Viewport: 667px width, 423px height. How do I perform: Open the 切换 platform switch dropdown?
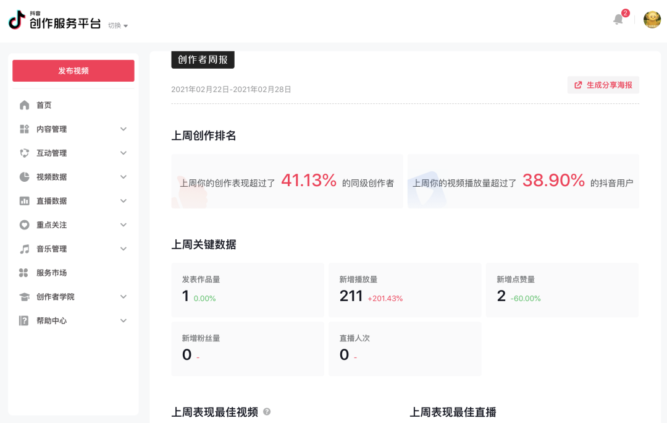[x=118, y=25]
